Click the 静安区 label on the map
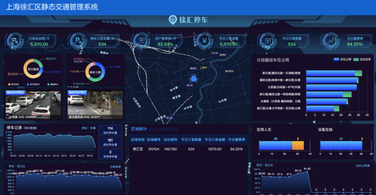Screen dimensions: 376x195 click(193, 68)
